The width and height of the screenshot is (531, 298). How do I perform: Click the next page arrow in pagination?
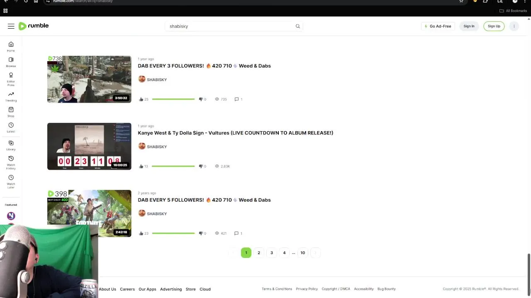click(x=315, y=253)
